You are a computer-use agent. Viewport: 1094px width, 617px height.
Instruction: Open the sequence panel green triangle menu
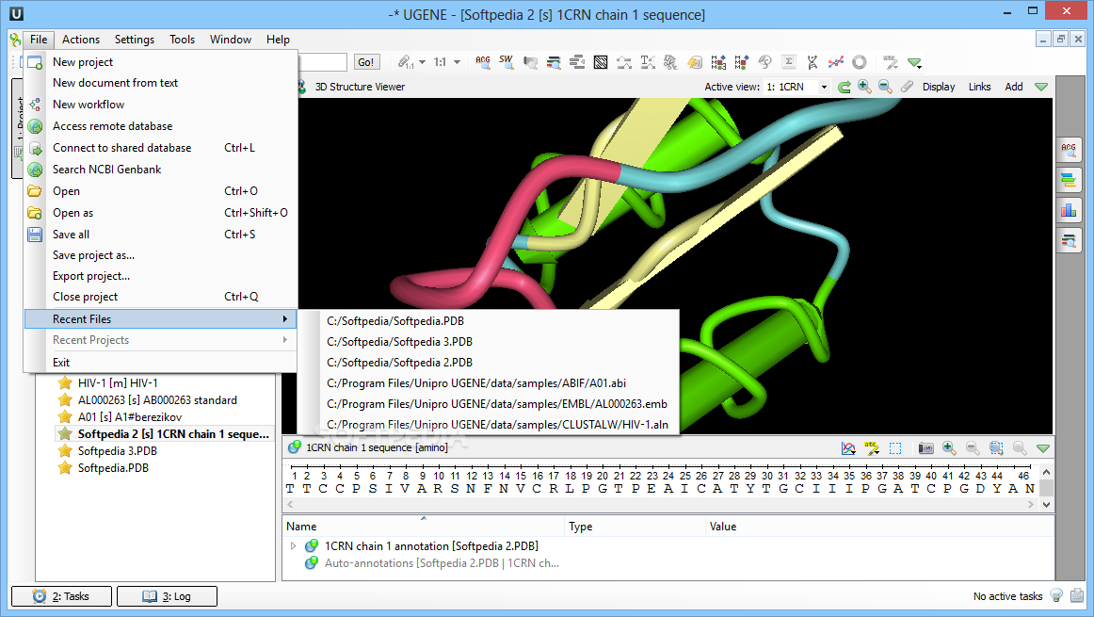pos(1043,448)
